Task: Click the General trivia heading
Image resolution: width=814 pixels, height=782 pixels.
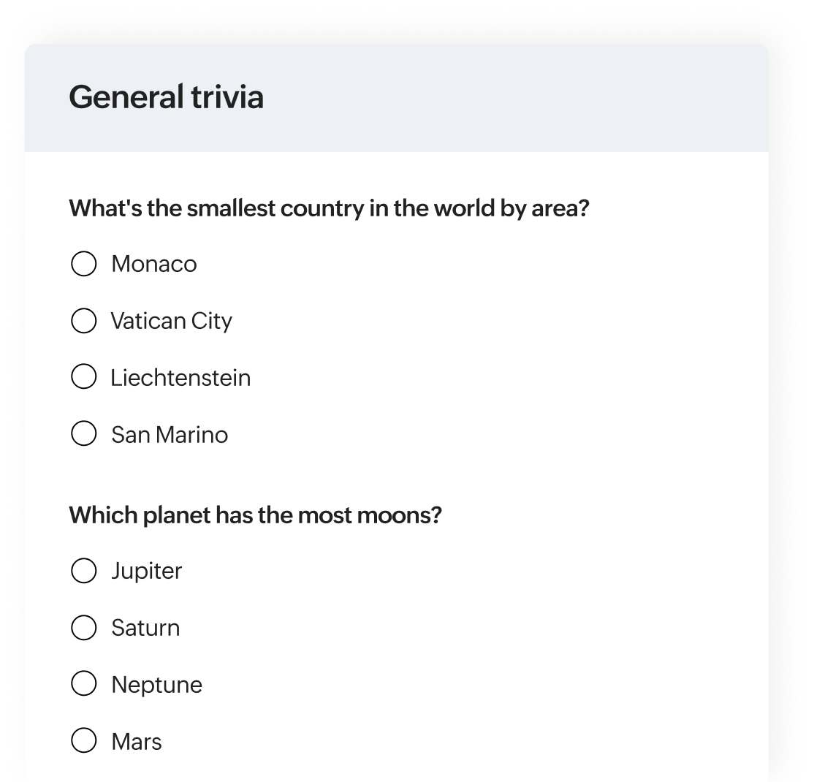Action: point(168,96)
